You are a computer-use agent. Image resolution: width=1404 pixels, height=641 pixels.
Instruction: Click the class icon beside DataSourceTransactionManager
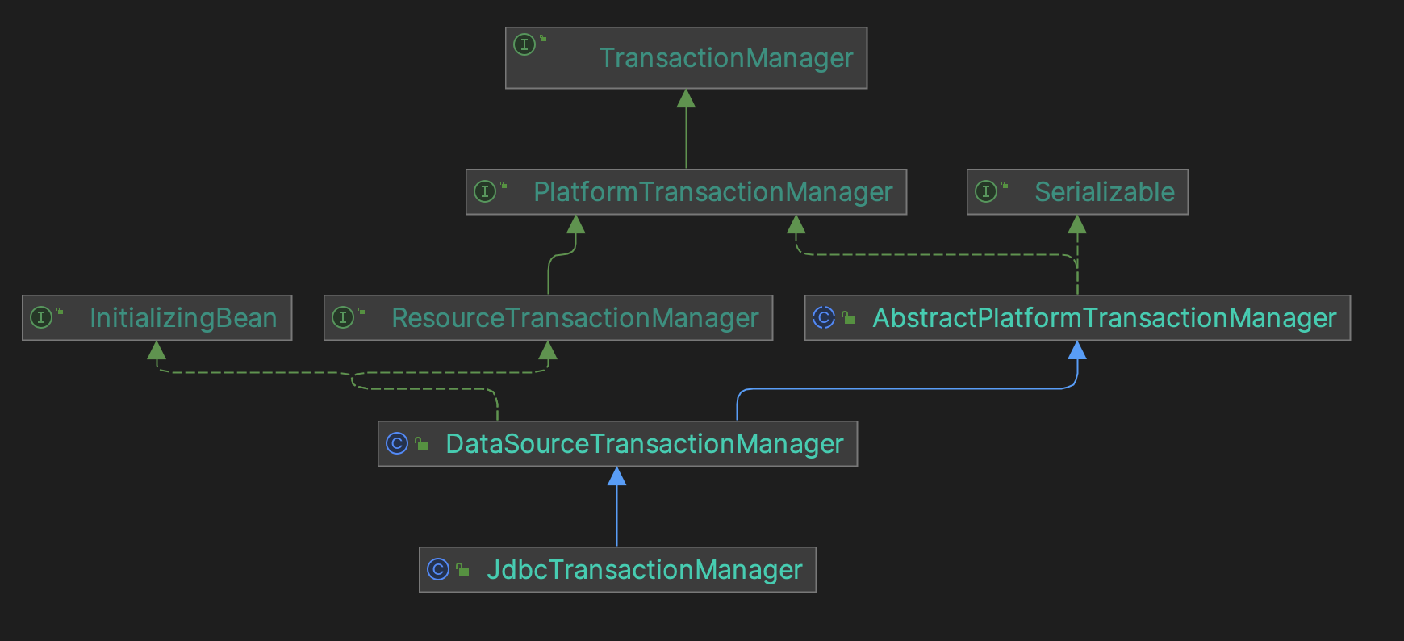[397, 443]
